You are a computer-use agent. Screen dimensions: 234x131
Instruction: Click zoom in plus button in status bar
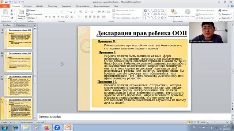[227, 122]
